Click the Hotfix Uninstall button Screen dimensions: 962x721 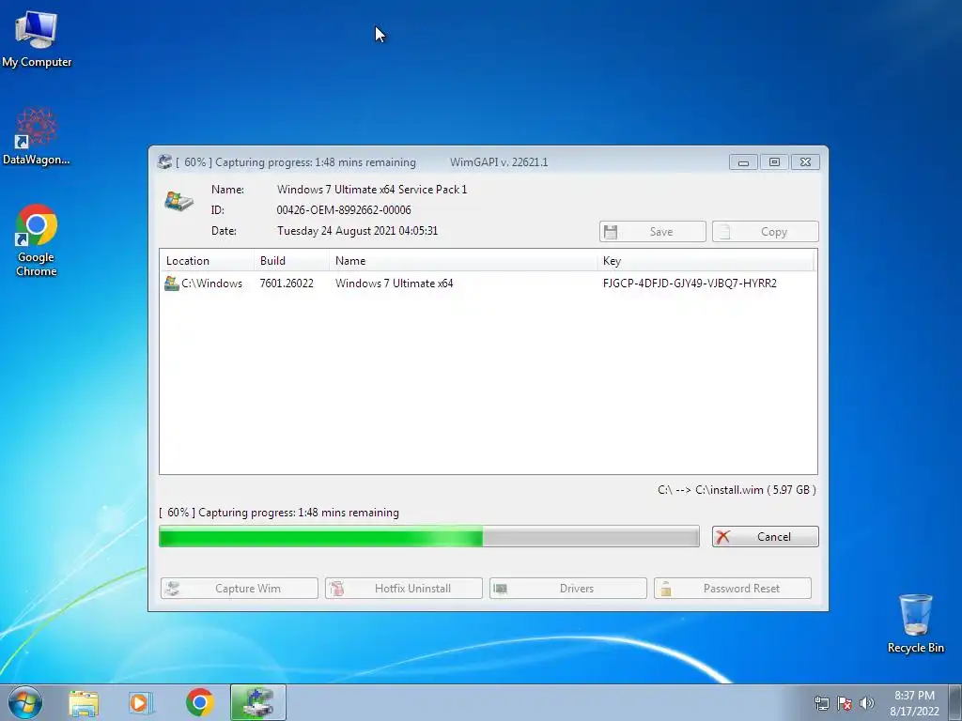click(x=404, y=588)
